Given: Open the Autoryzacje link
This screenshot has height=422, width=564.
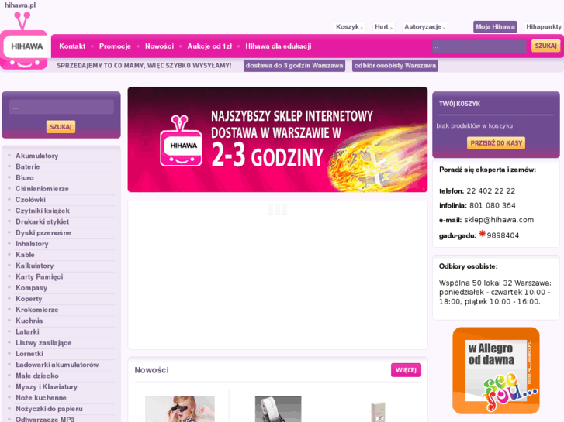Looking at the screenshot, I should click(424, 27).
